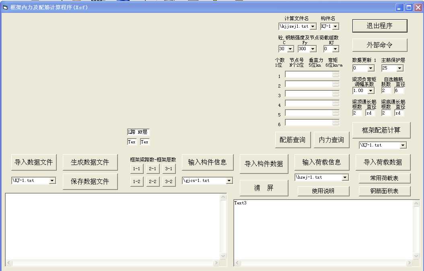Viewport: 424px width, 271px height.
Task: Open 使用说明
Action: pyautogui.click(x=323, y=191)
